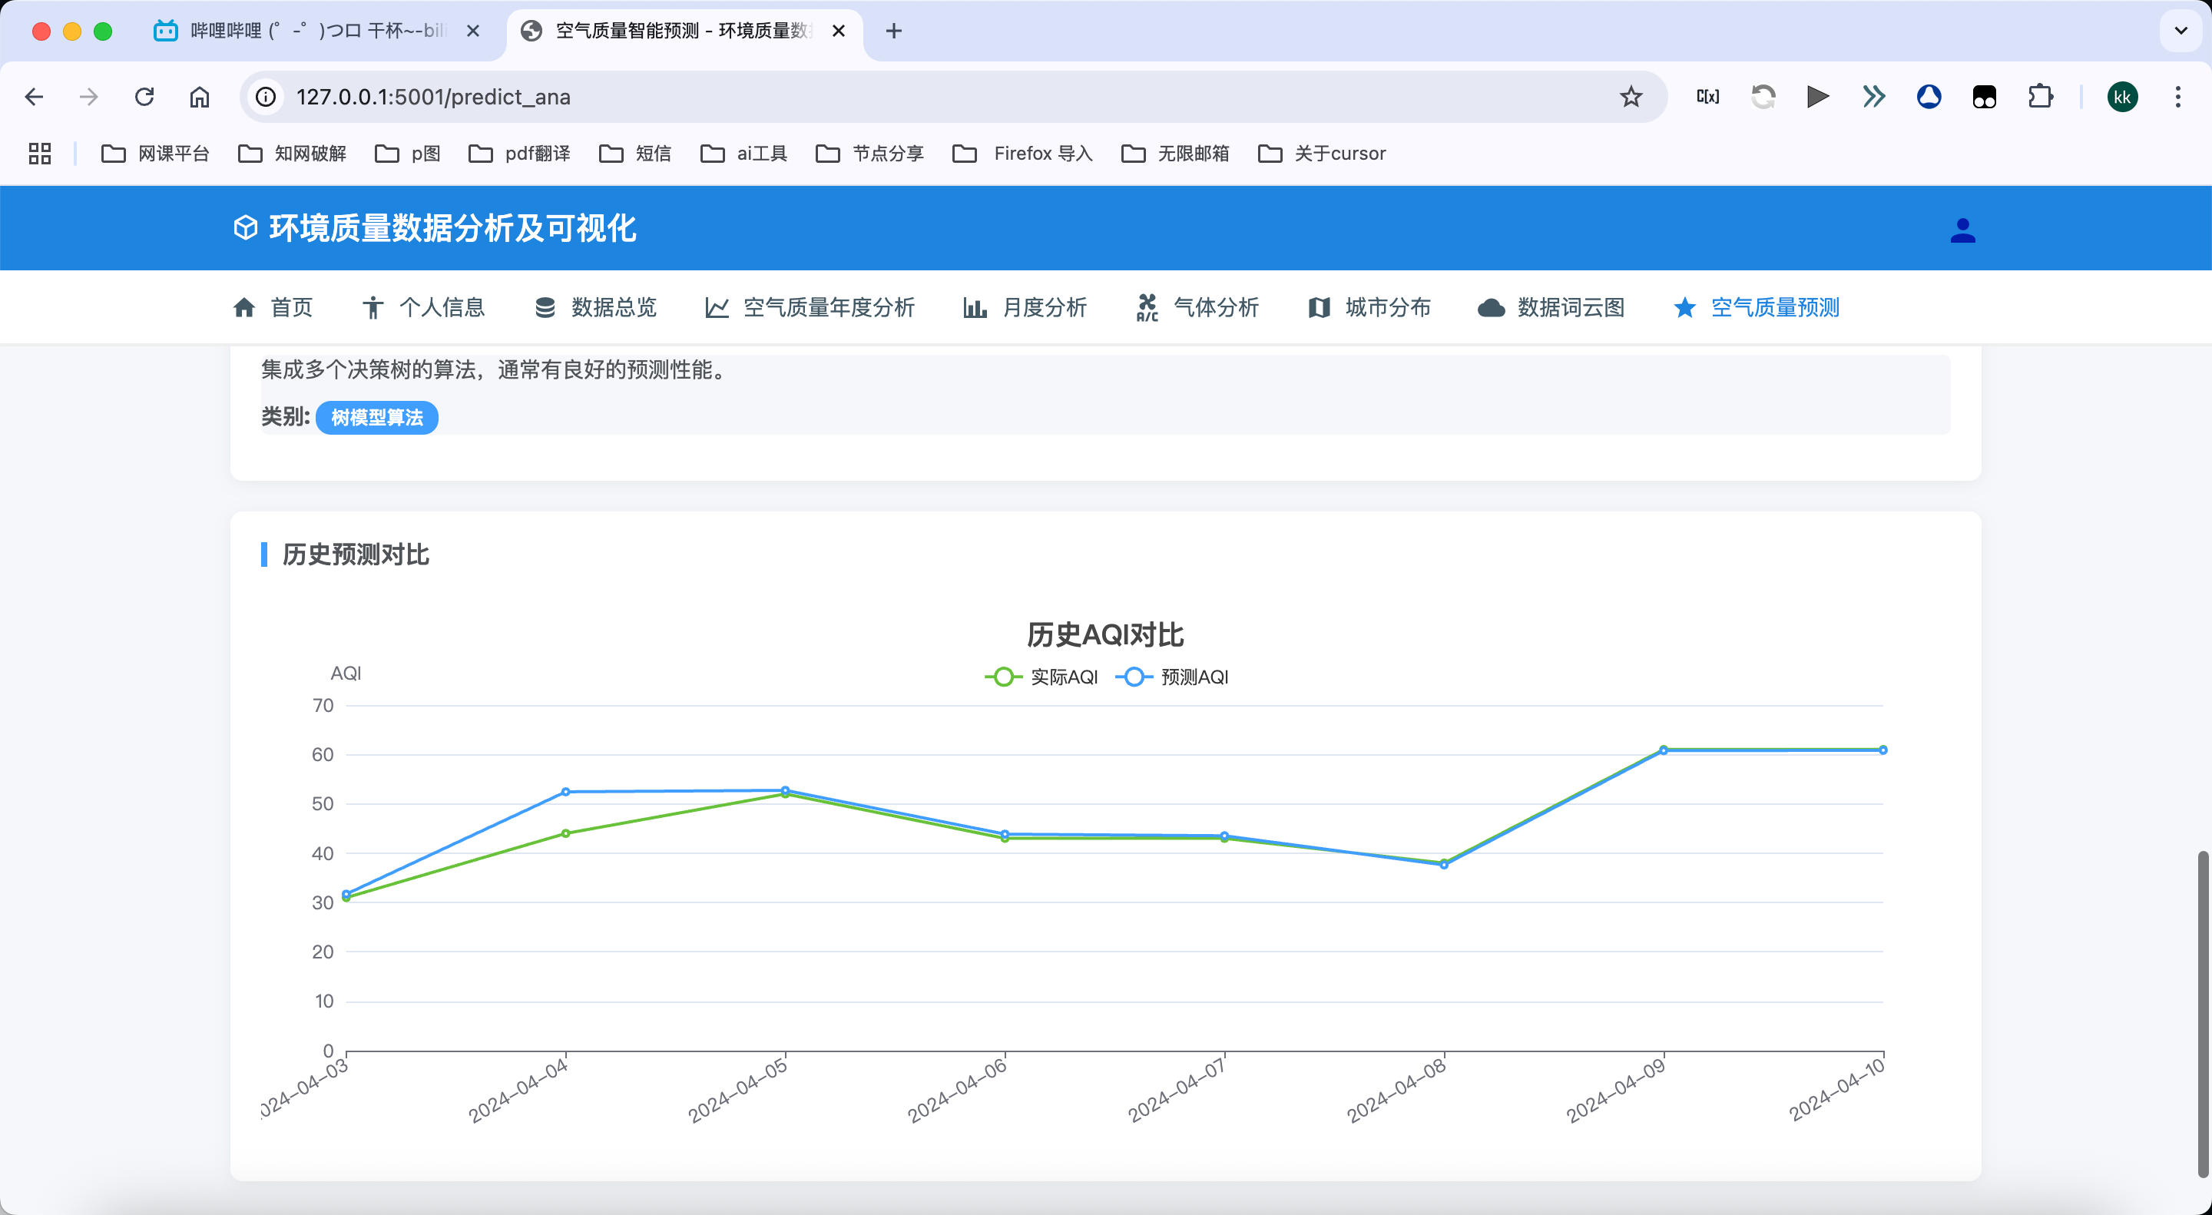Bookmark this page with the star icon
Image resolution: width=2212 pixels, height=1215 pixels.
[x=1631, y=97]
